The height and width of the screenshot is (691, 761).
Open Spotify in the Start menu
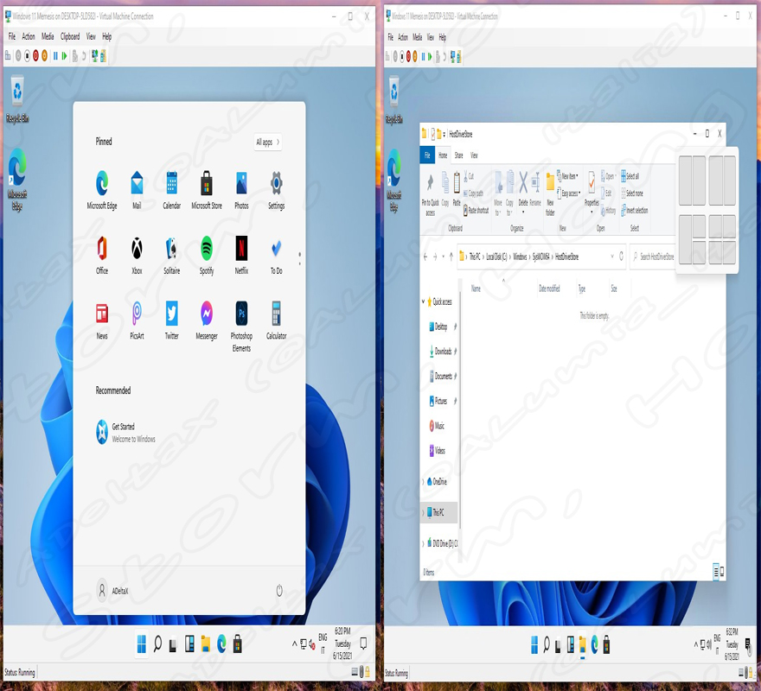tap(207, 255)
